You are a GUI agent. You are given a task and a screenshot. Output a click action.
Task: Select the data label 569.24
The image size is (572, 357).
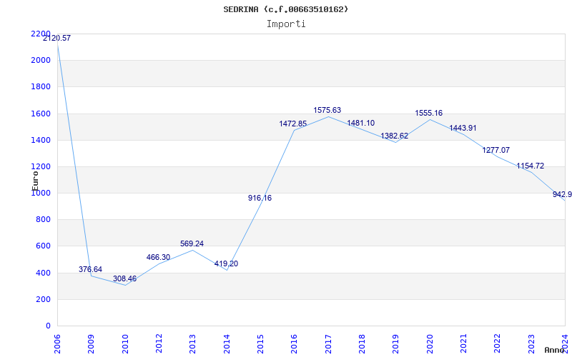coord(192,243)
